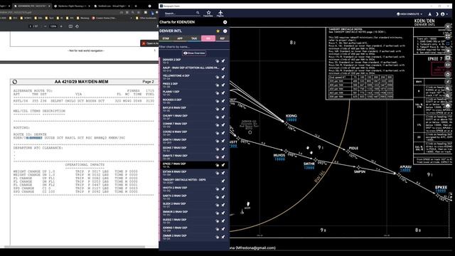Select the pink SID charts tab
455x256 pixels.
click(x=208, y=38)
